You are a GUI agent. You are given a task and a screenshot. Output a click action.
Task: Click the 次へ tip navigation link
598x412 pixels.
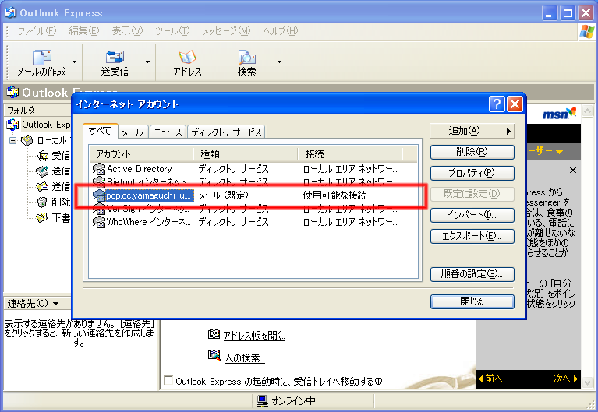(565, 379)
